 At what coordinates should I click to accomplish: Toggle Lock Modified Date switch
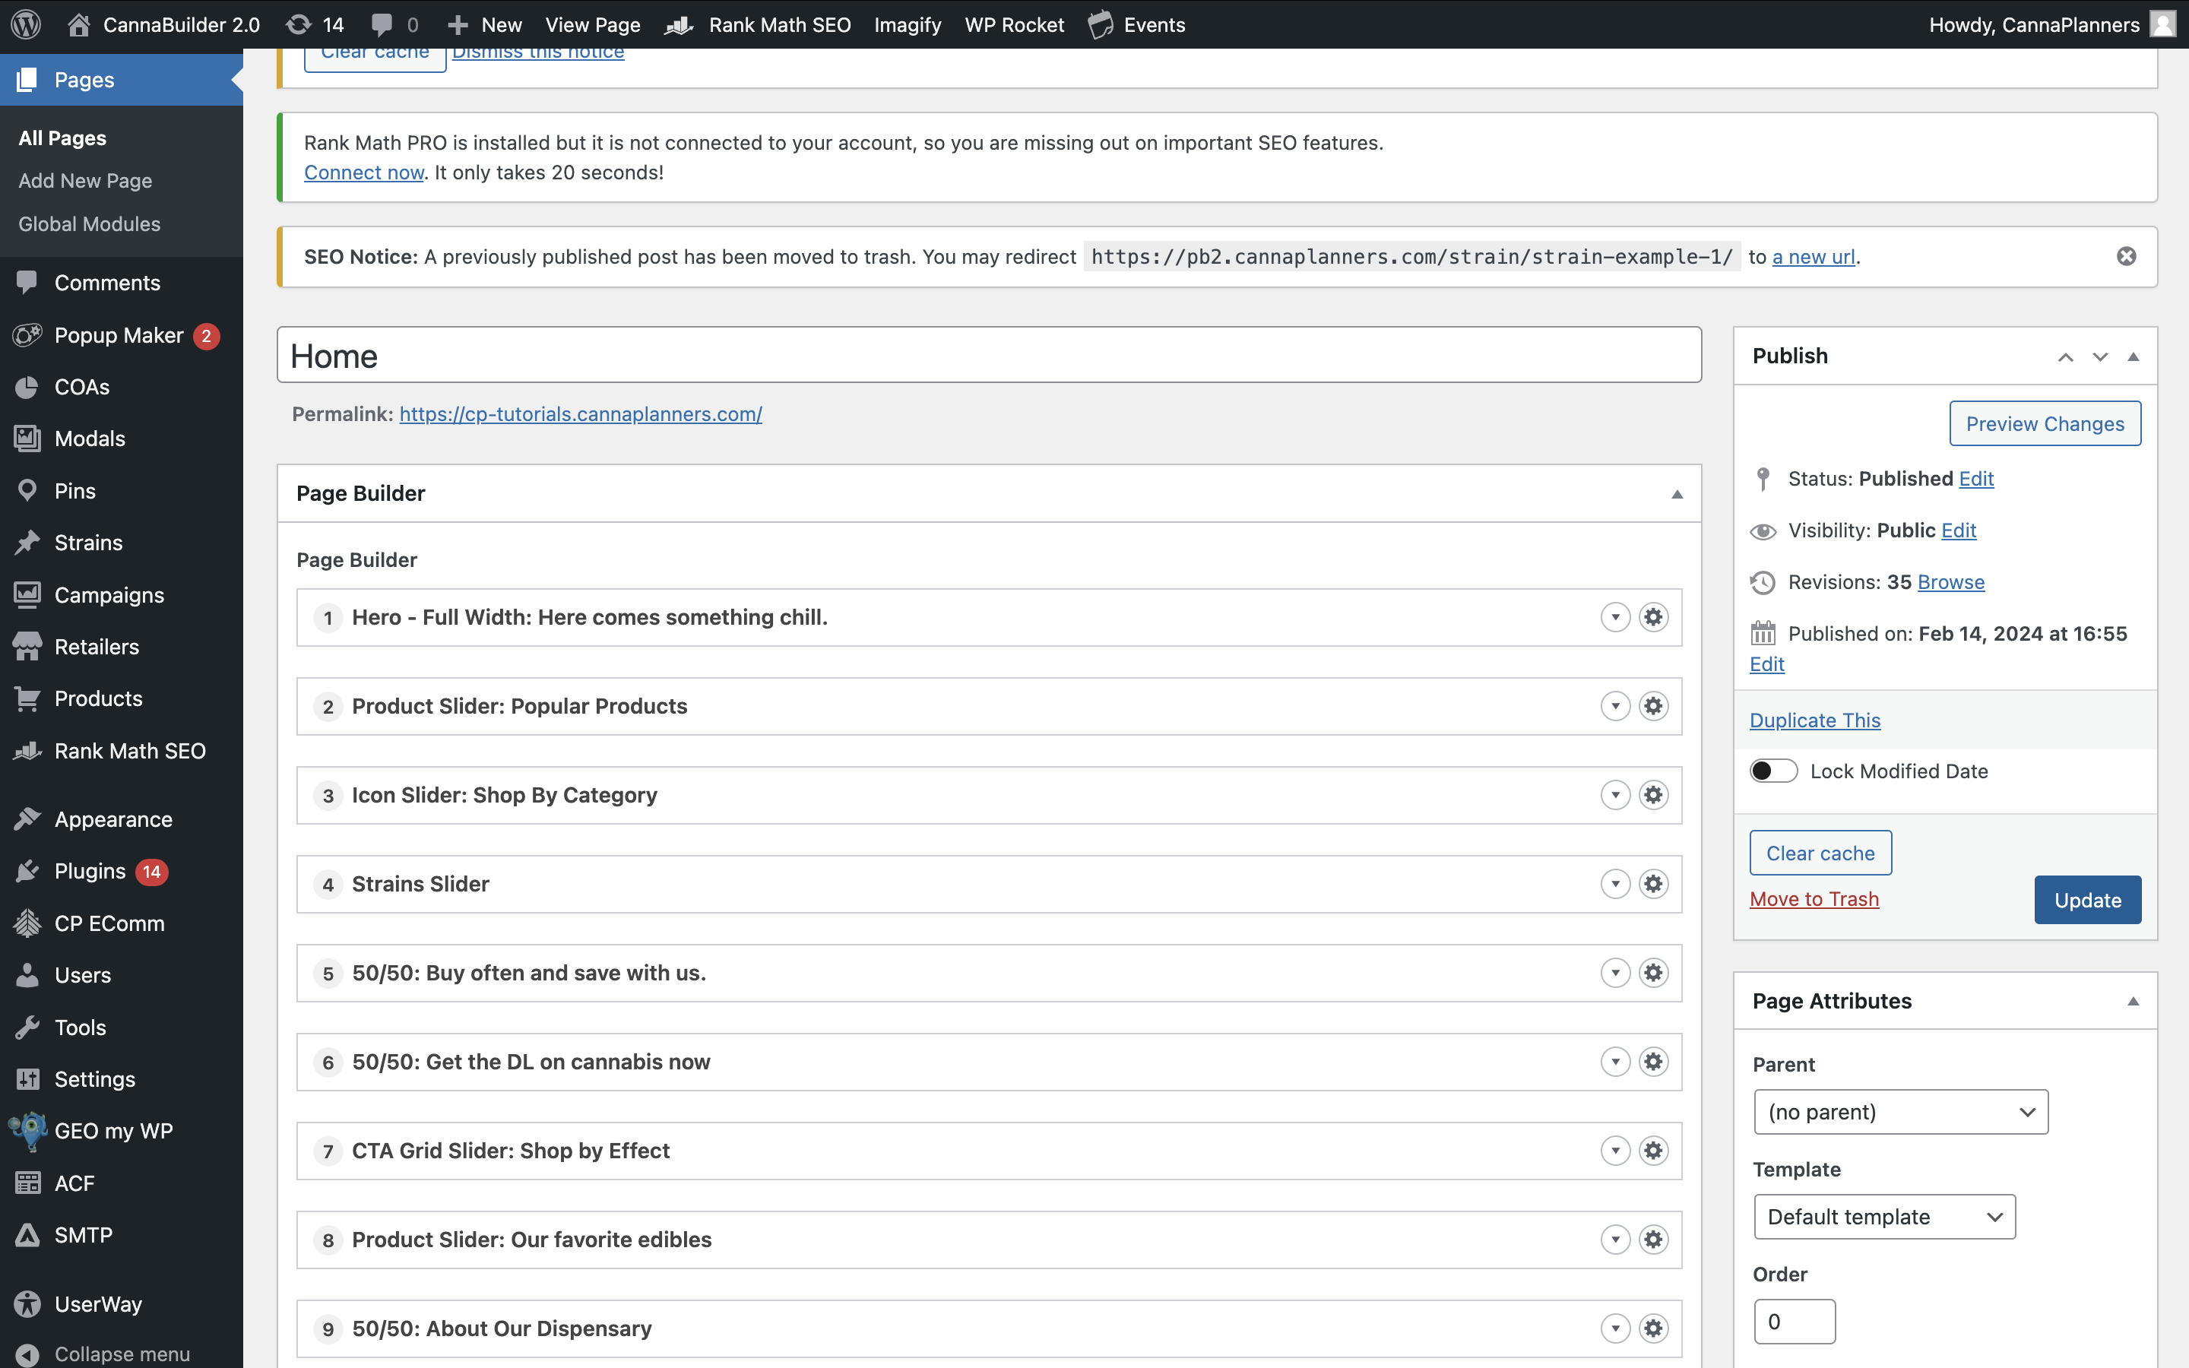[1773, 771]
